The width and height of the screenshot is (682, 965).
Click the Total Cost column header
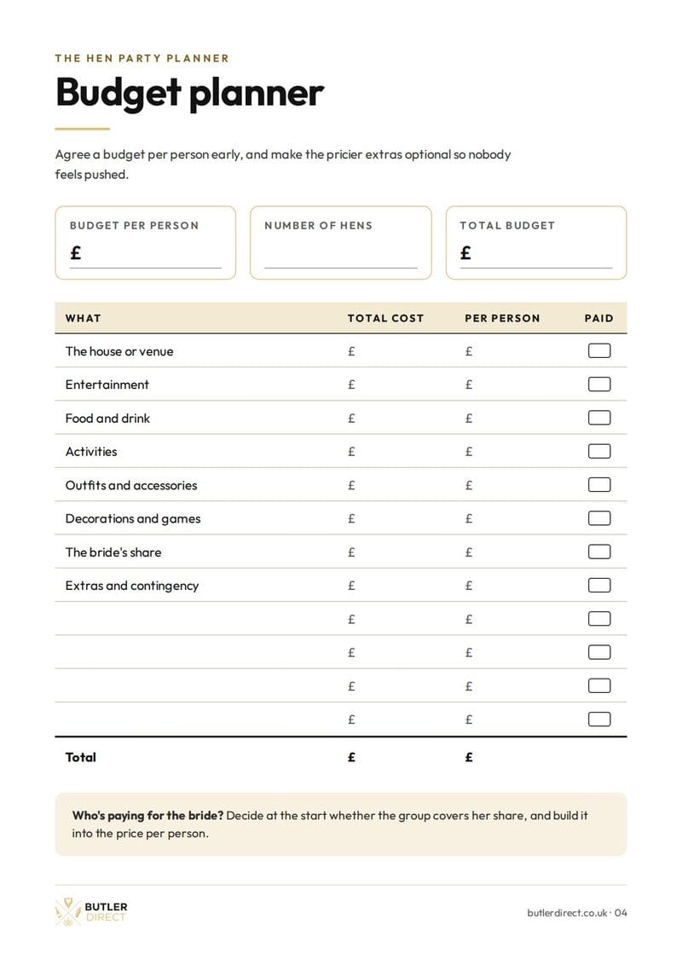click(385, 318)
